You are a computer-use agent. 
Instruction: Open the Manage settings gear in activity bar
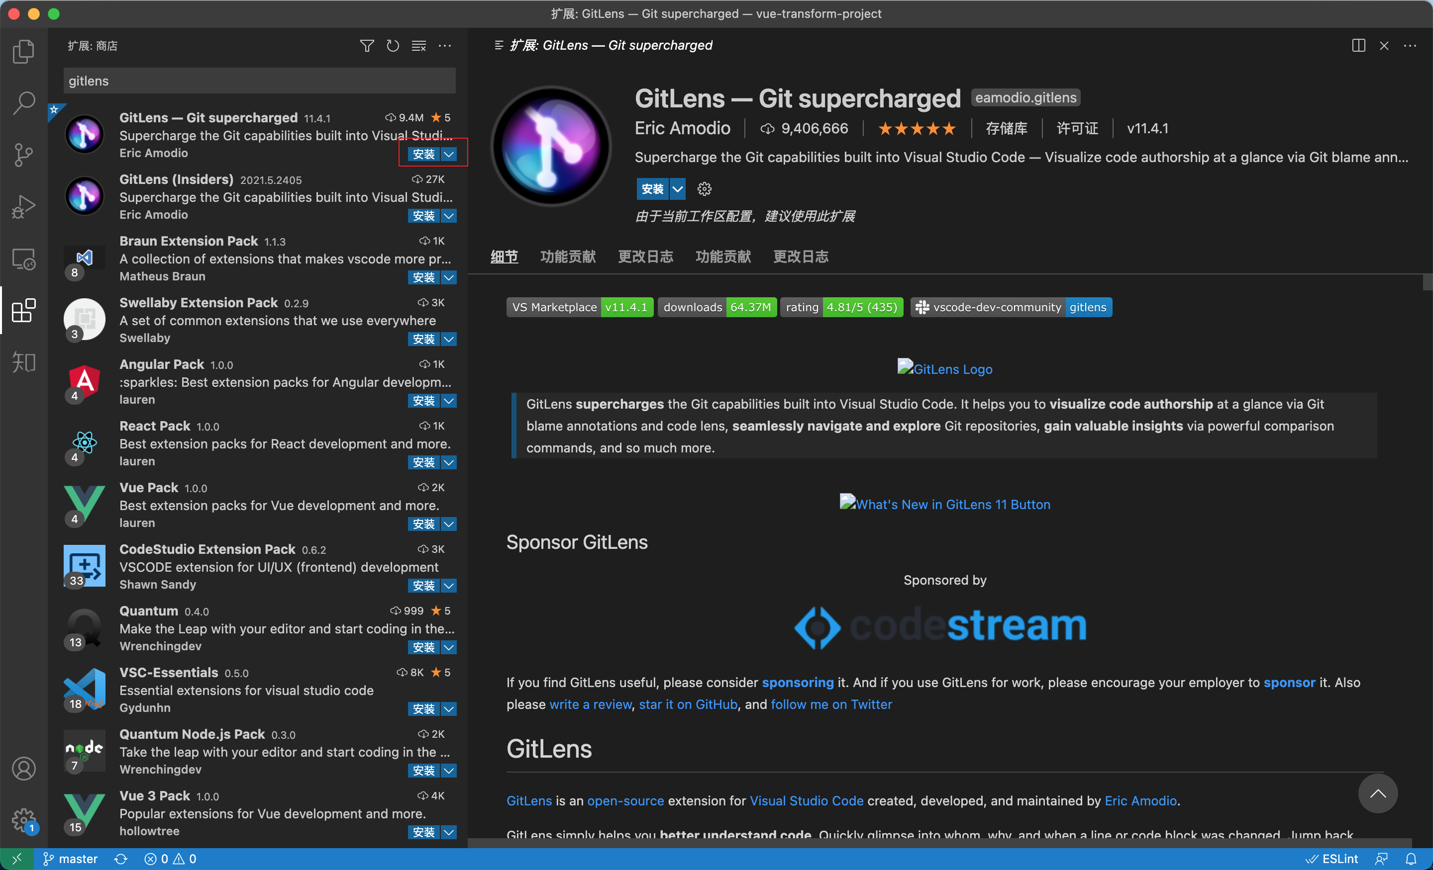click(23, 820)
